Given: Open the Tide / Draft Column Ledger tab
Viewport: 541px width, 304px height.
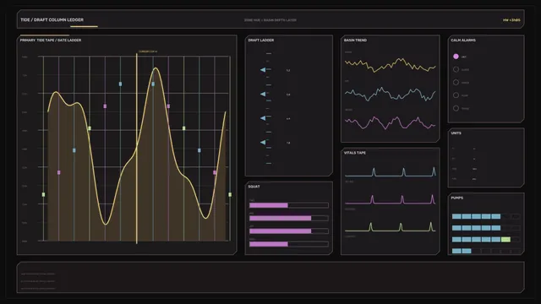Looking at the screenshot, I should click(52, 20).
